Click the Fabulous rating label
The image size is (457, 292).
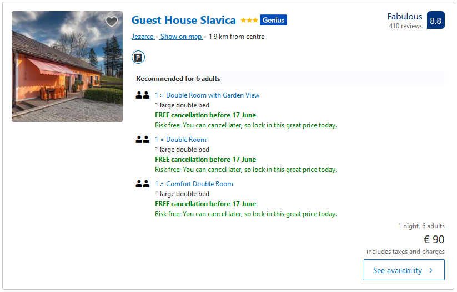click(x=405, y=17)
